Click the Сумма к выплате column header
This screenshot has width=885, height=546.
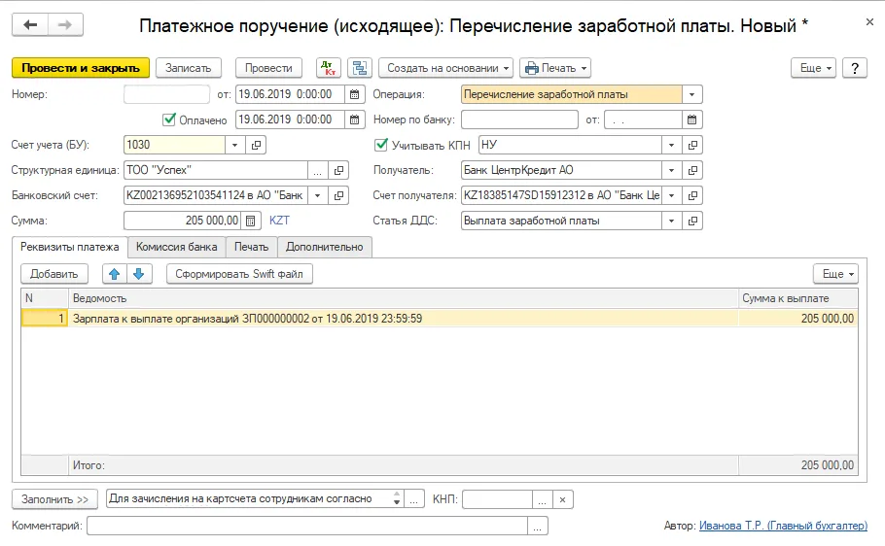(798, 298)
